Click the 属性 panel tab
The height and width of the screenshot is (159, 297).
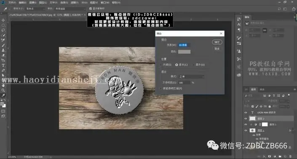click(x=247, y=17)
